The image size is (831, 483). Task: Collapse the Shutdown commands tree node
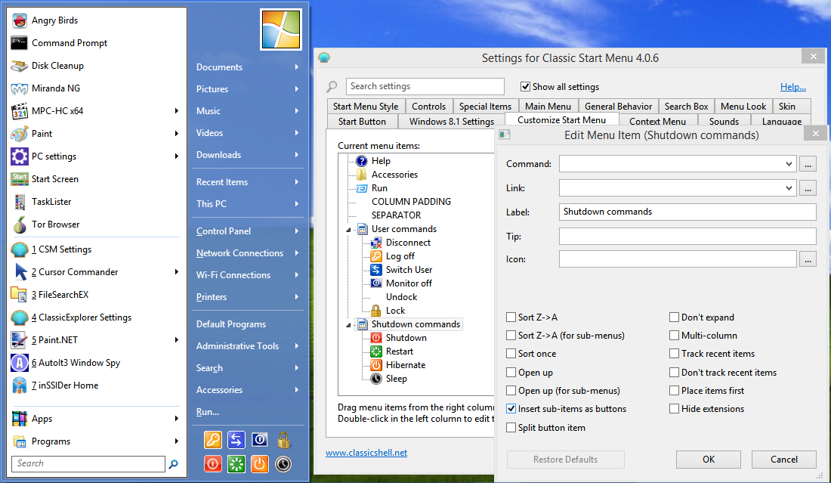pyautogui.click(x=349, y=324)
